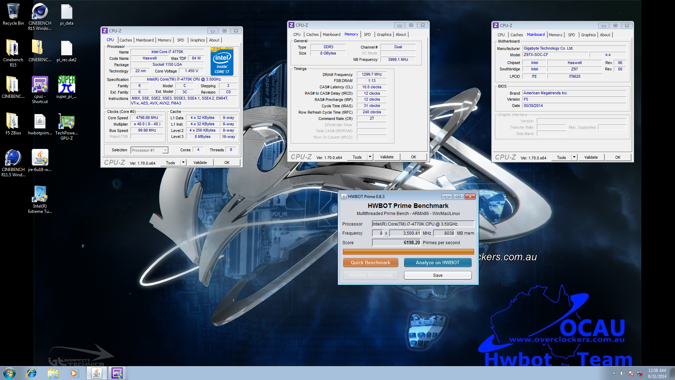Open the F5 ZBios folder icon

(x=13, y=124)
